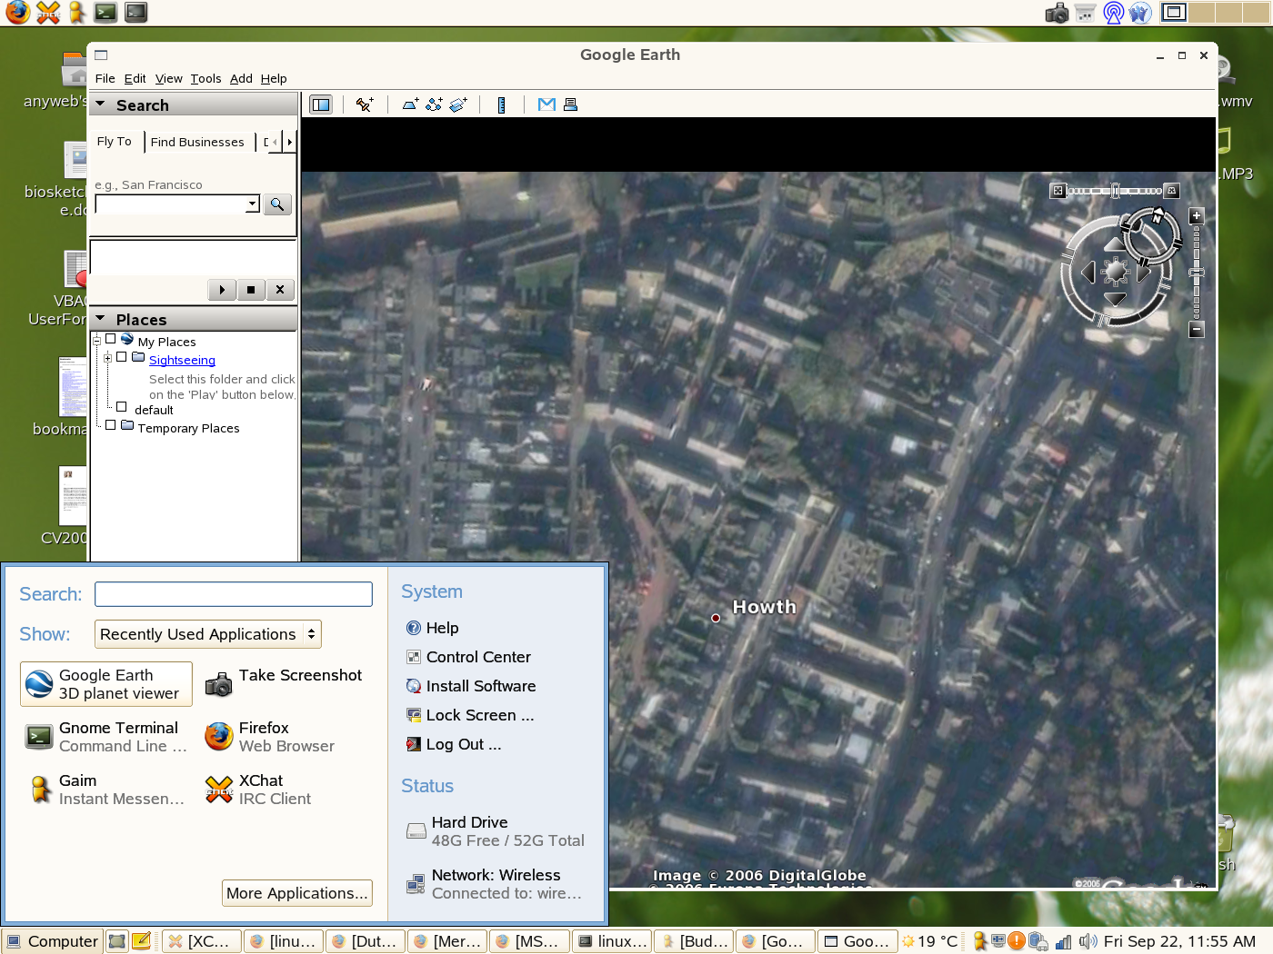Click the North indicator on compass ring
This screenshot has width=1273, height=954.
[1158, 217]
